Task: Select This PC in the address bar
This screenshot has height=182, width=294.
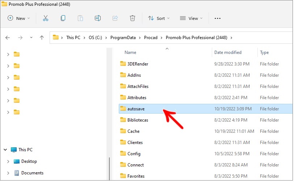Action: pos(73,38)
